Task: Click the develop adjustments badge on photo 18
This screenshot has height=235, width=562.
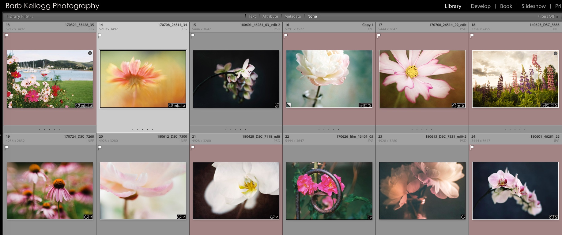Action: (x=556, y=105)
